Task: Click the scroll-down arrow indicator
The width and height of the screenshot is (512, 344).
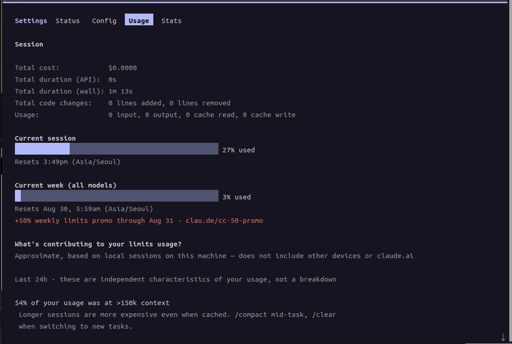Action: click(x=503, y=337)
